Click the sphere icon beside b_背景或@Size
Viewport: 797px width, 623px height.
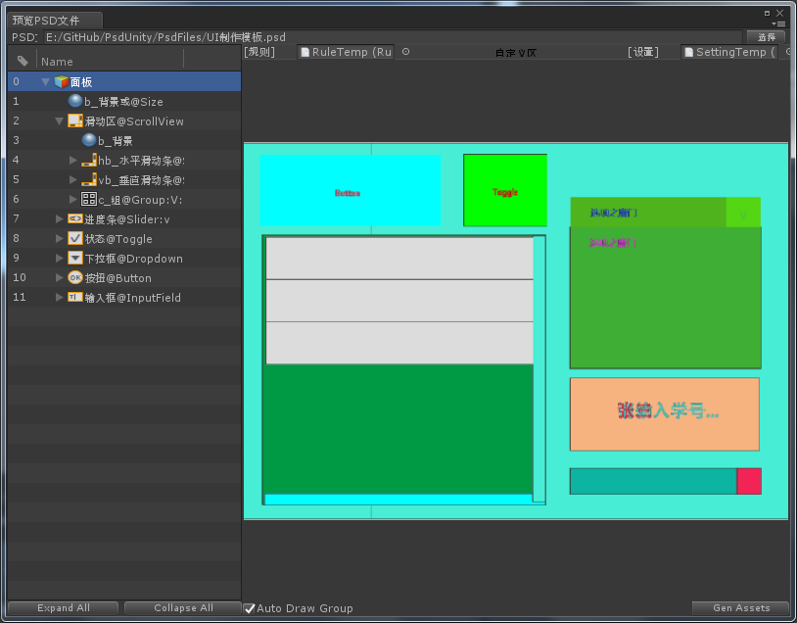[x=75, y=102]
